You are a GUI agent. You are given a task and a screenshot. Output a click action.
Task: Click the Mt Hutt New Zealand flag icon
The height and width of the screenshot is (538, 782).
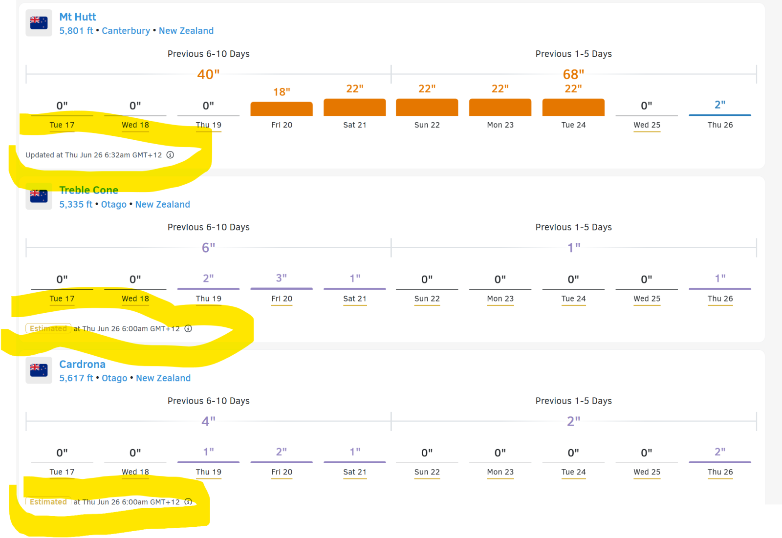tap(39, 23)
